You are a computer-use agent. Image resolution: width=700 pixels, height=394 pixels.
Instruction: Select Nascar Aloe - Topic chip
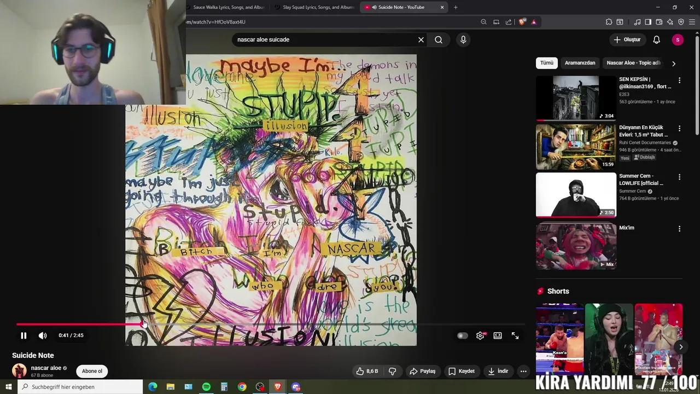633,63
